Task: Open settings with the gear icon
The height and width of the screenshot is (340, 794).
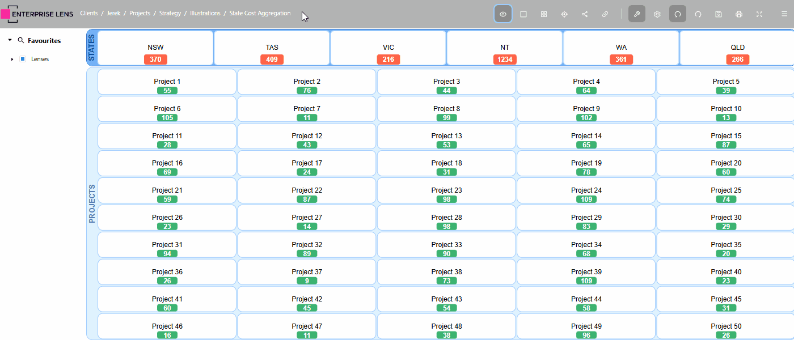Action: point(657,14)
